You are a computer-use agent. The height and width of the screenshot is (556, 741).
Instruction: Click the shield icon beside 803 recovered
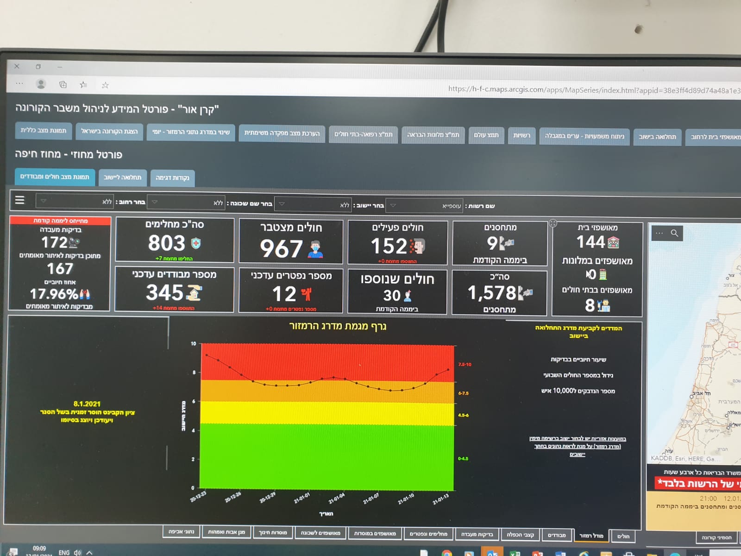196,243
